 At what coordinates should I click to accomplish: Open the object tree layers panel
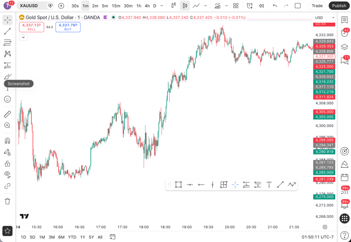point(344,47)
